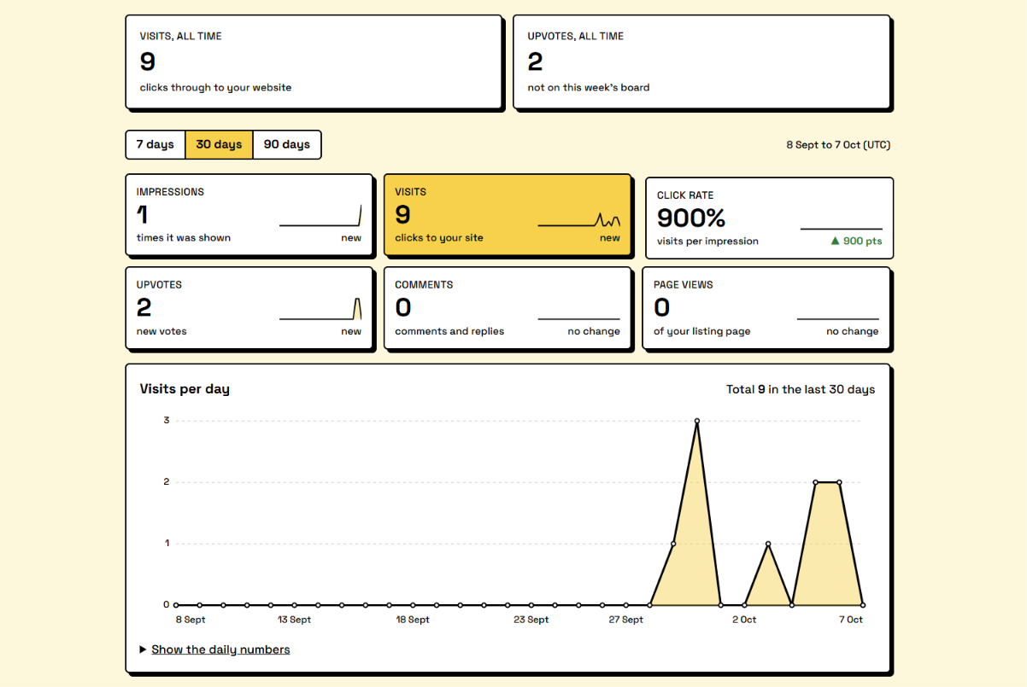Open the Click Rate metric card
1027x687 pixels.
(x=769, y=218)
